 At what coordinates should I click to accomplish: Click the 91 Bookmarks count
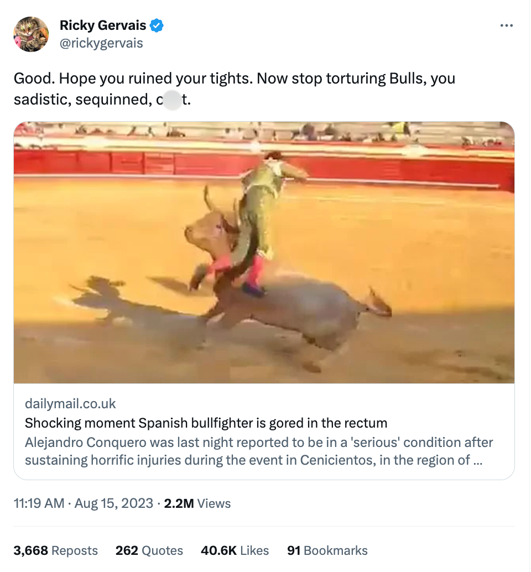327,550
